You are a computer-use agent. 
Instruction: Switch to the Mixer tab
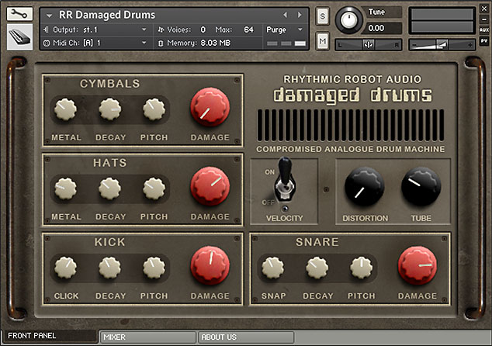point(147,337)
